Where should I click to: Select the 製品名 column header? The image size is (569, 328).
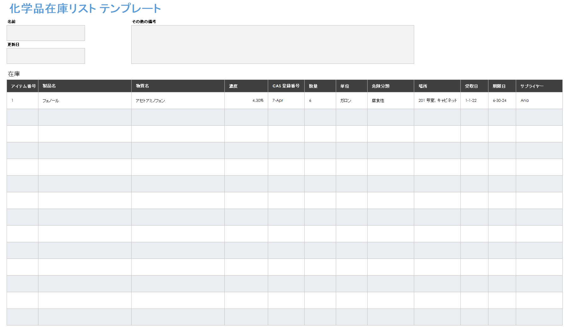tap(85, 86)
